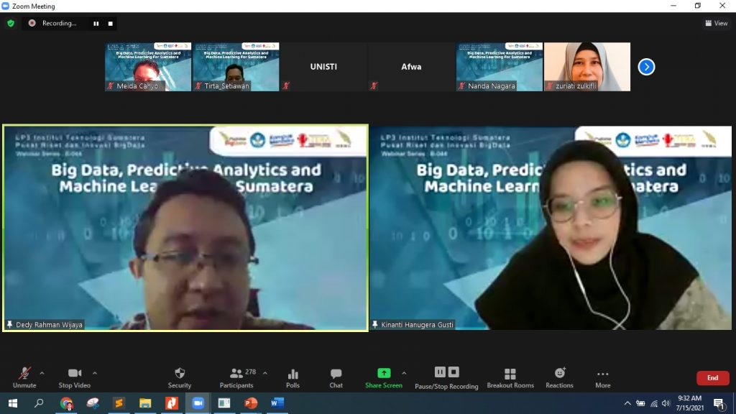This screenshot has height=414, width=736.
Task: Select the UNISTI participant tile
Action: pyautogui.click(x=323, y=67)
